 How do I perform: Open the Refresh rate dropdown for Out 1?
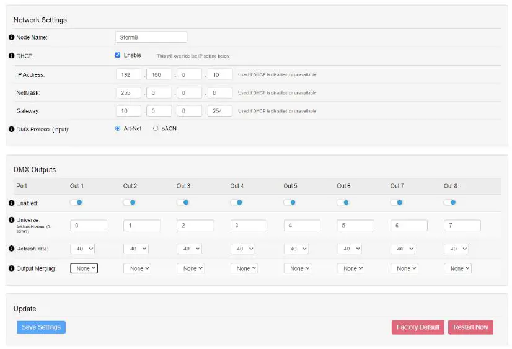coord(82,249)
